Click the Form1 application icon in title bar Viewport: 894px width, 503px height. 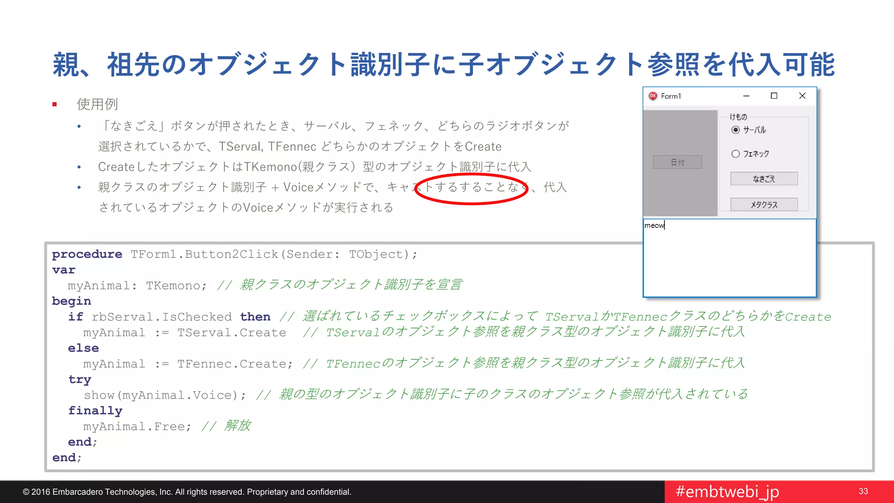coord(653,96)
